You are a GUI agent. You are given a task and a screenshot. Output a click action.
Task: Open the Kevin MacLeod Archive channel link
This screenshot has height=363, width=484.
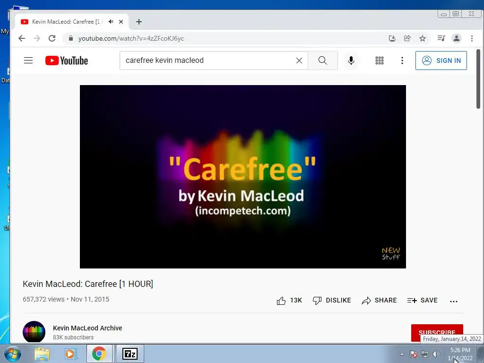click(87, 328)
